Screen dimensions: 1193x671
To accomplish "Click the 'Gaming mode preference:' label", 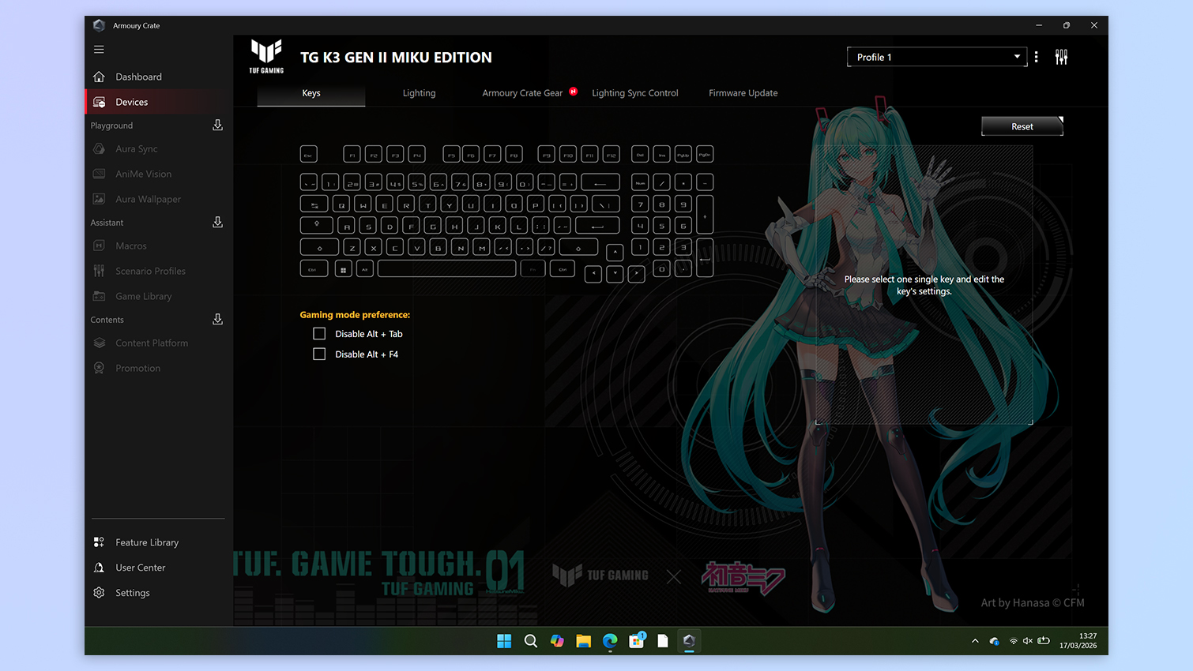I will click(x=355, y=314).
